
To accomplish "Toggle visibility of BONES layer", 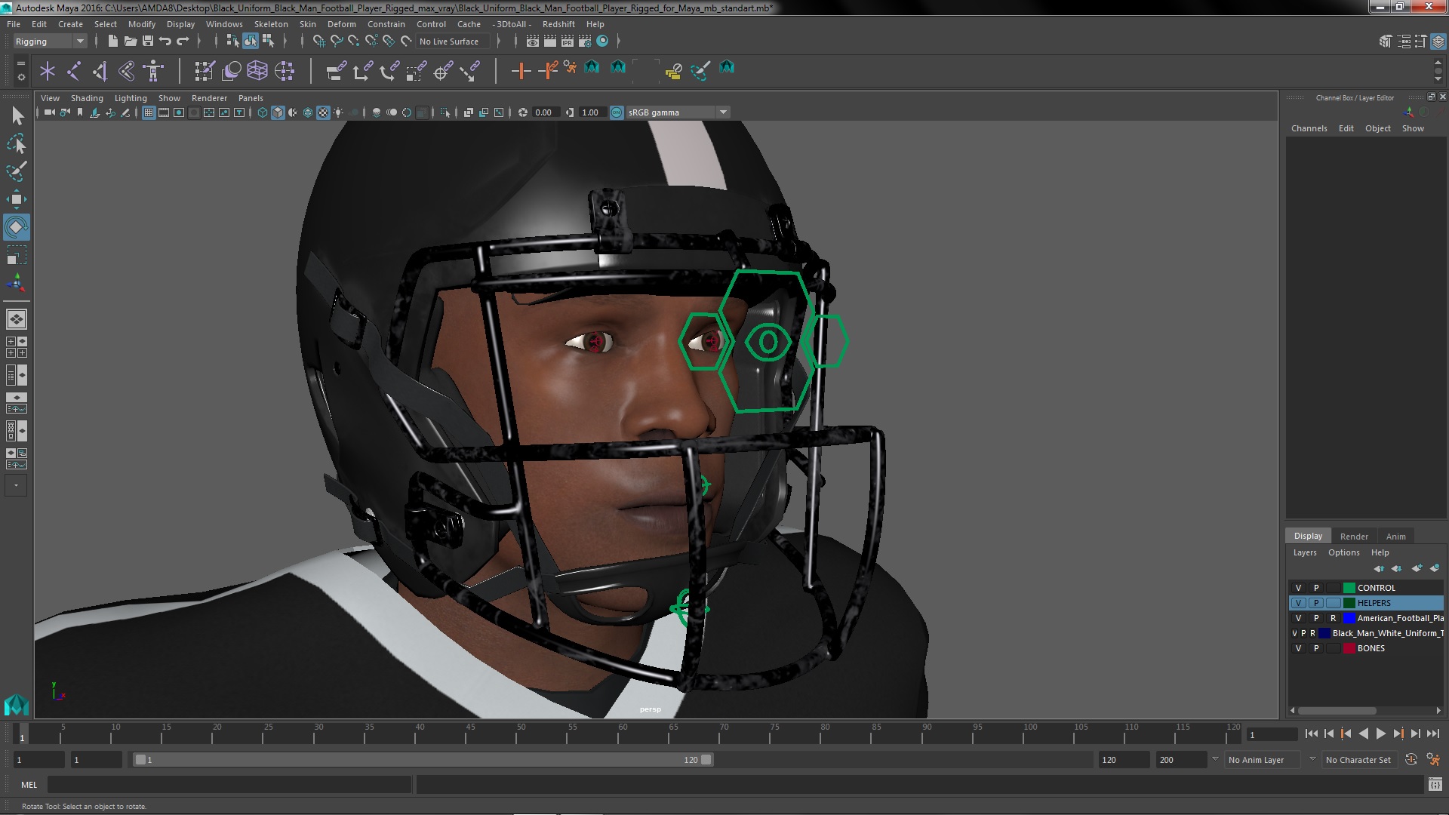I will click(x=1299, y=648).
